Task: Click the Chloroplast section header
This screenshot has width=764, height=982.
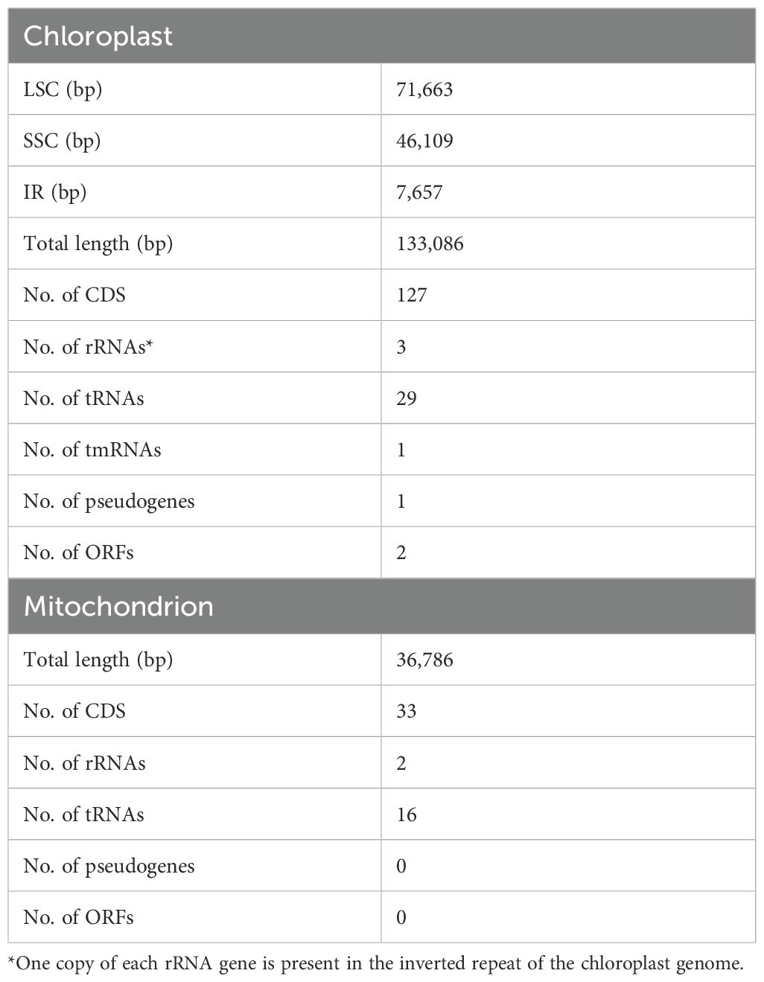Action: coord(98,36)
